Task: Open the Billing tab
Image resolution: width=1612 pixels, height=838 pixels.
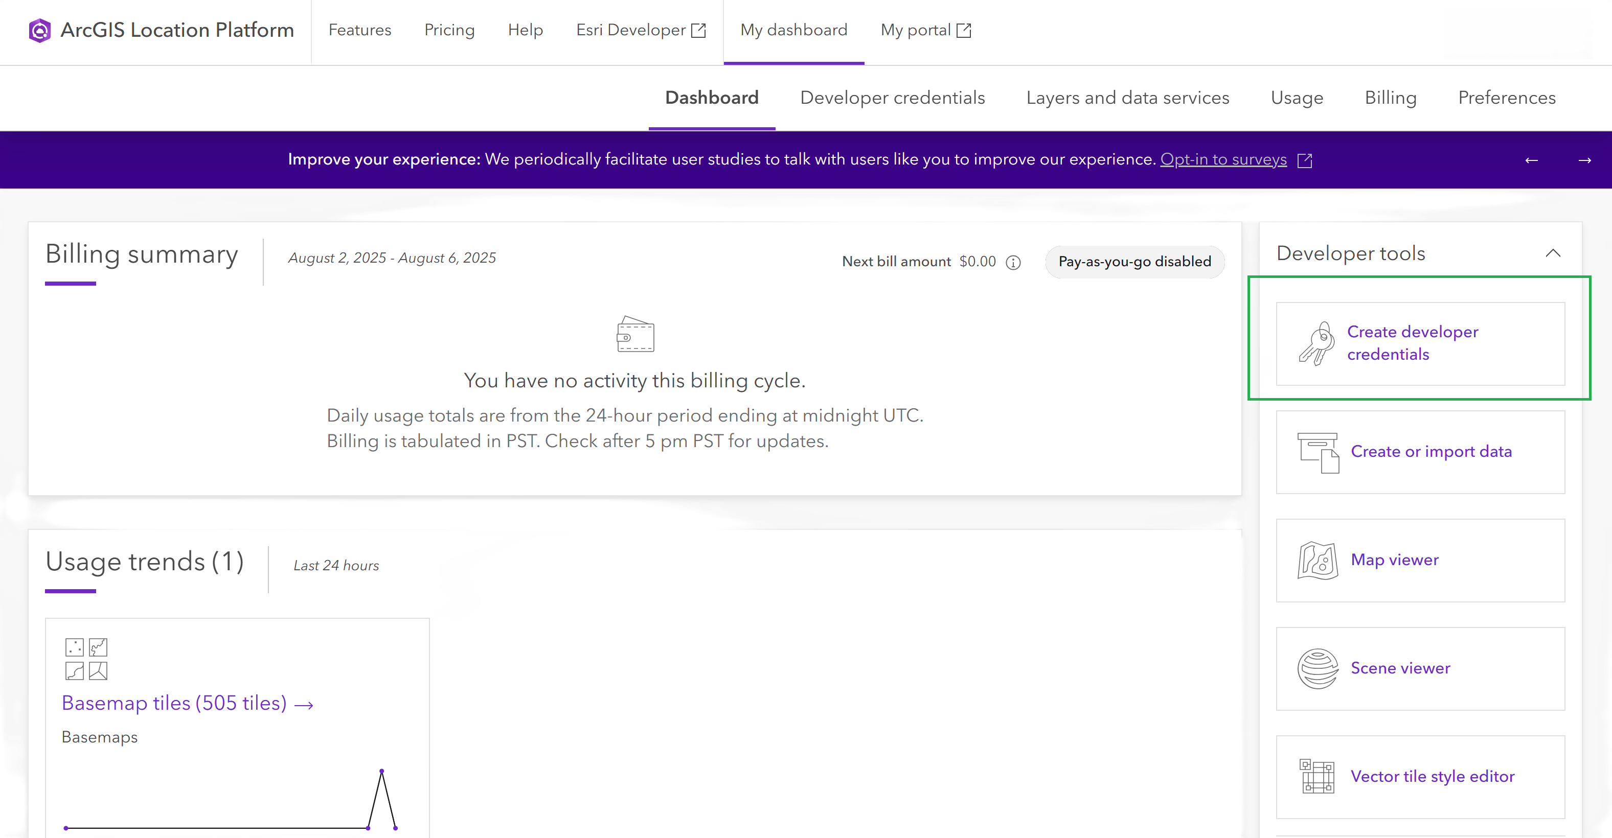Action: click(1391, 98)
